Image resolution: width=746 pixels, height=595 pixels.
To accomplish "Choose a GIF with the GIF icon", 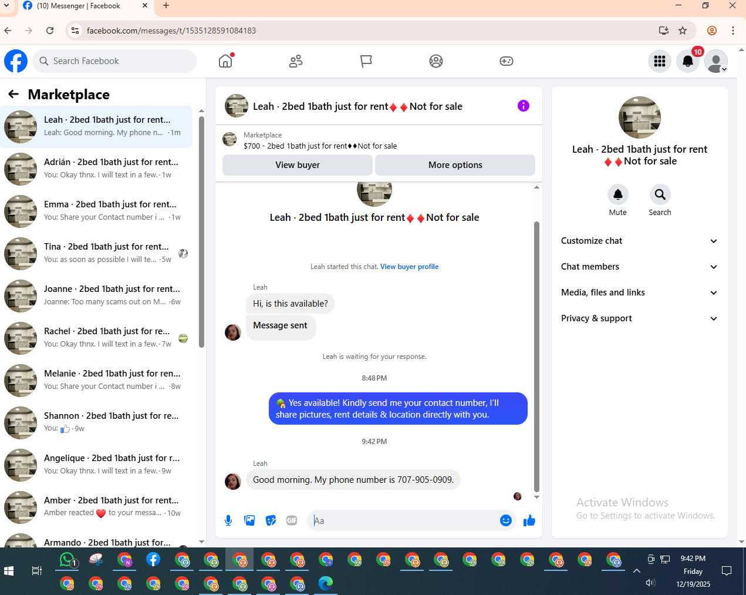I will 292,520.
